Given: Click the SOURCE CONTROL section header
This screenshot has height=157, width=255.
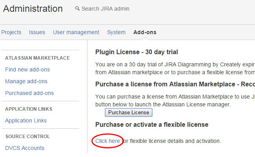Looking at the screenshot, I should (27, 136).
